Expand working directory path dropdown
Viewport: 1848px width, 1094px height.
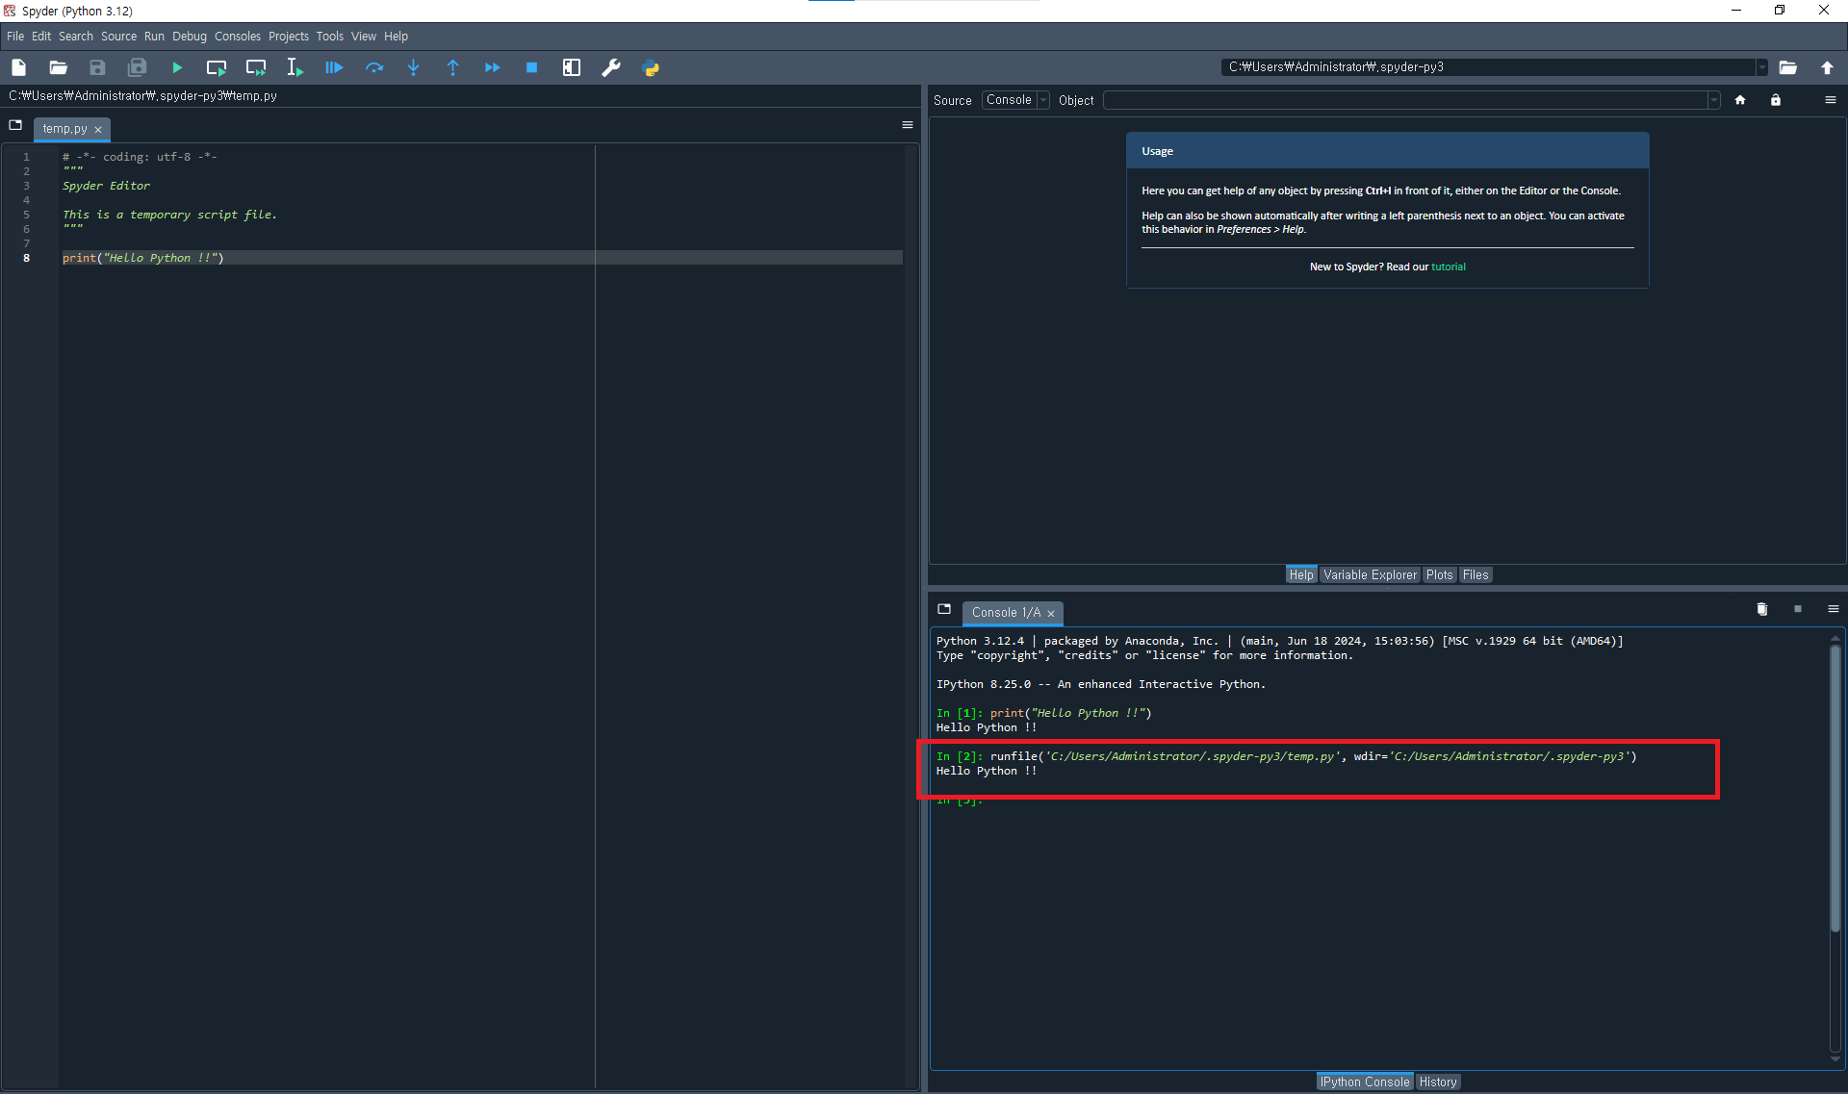click(x=1762, y=67)
